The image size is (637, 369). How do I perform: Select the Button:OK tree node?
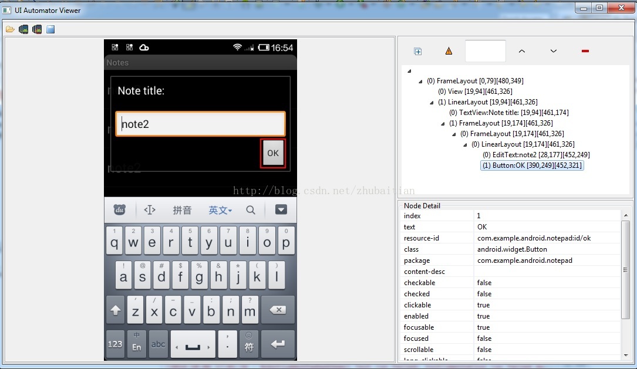tap(532, 165)
